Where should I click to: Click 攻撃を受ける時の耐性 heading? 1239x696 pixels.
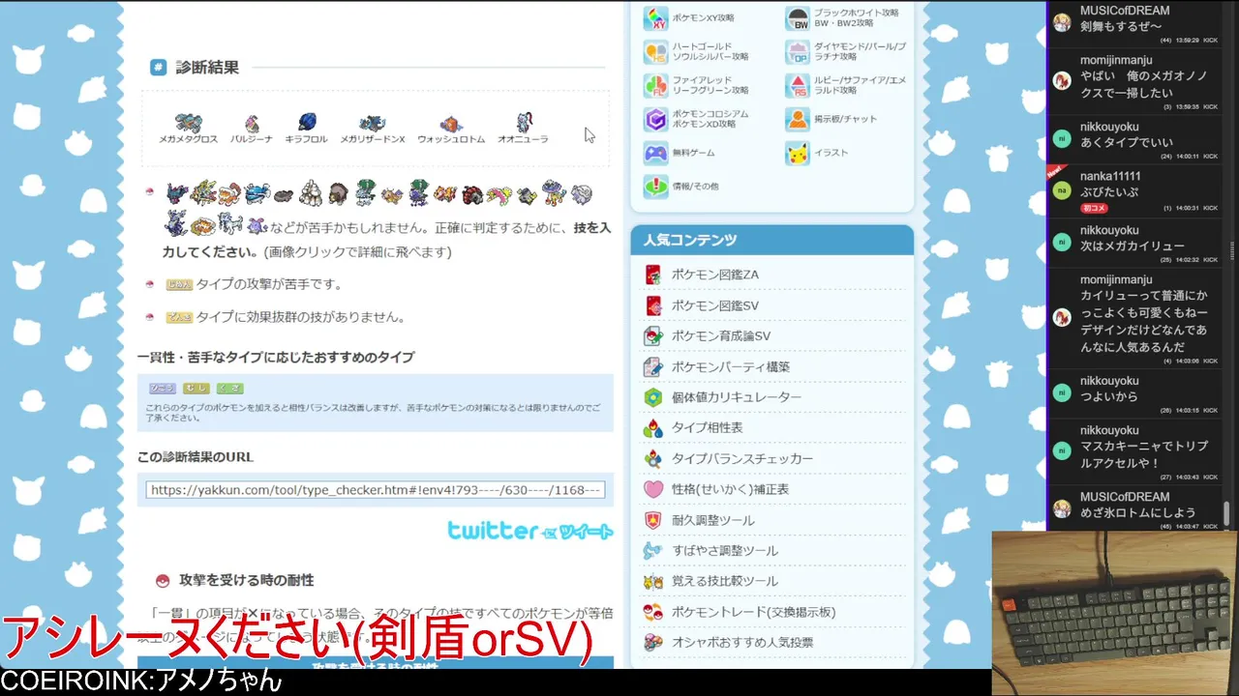(x=246, y=580)
